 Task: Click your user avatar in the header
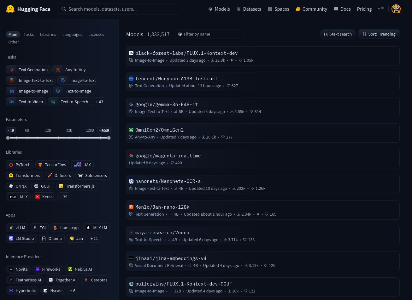pos(396,9)
